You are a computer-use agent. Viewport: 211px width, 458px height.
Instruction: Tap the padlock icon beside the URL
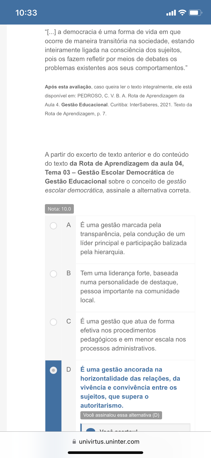click(x=74, y=441)
